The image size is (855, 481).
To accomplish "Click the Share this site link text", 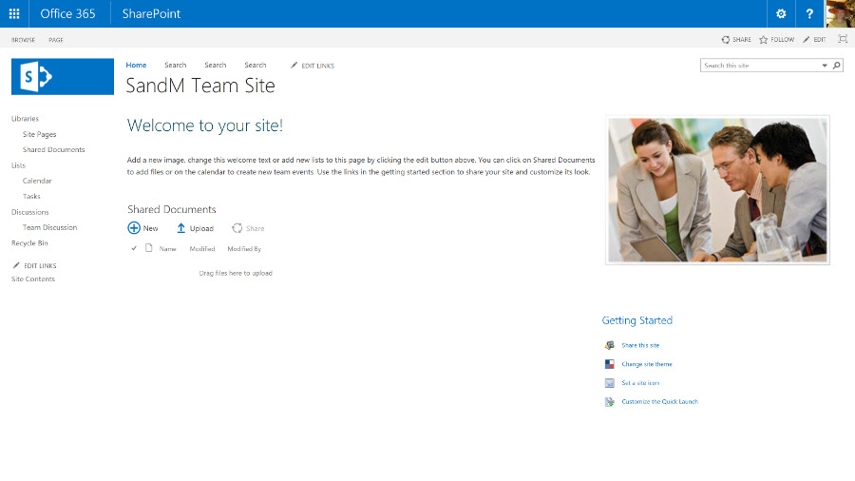I will coord(640,345).
